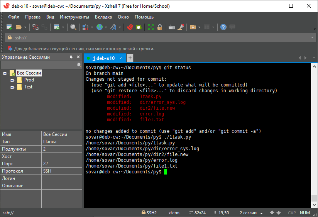Image resolution: width=318 pixels, height=217 pixels.
Task: Open the session Properties gear icon
Action: (x=57, y=27)
